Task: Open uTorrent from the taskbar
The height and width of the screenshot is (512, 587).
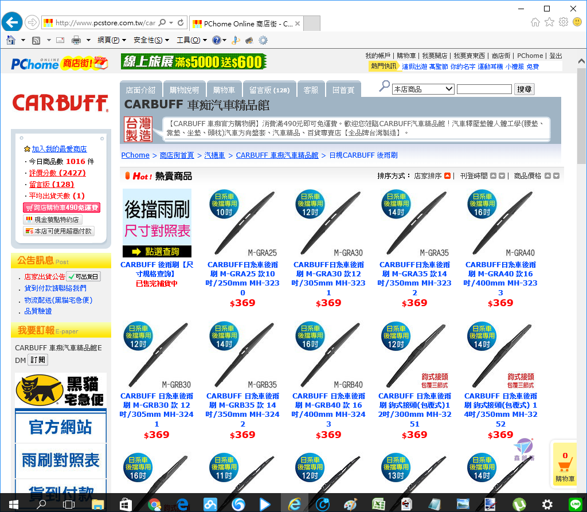Action: tap(519, 504)
